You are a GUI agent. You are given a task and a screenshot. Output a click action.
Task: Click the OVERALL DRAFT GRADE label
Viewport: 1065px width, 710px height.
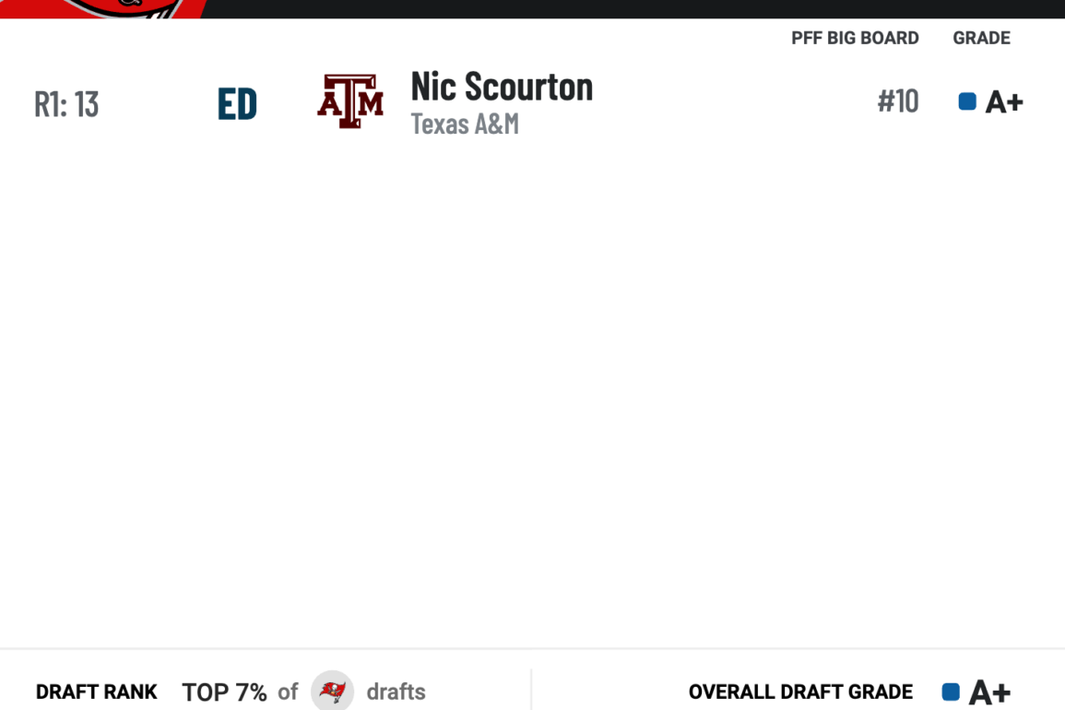(x=800, y=692)
